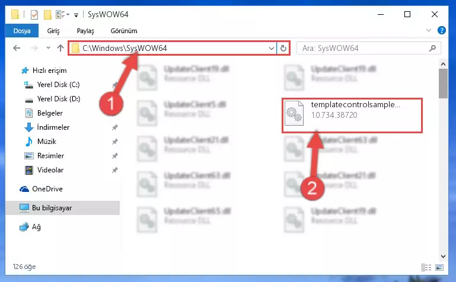
Task: Click the Bu bilgisayar monitor icon
Action: point(24,208)
